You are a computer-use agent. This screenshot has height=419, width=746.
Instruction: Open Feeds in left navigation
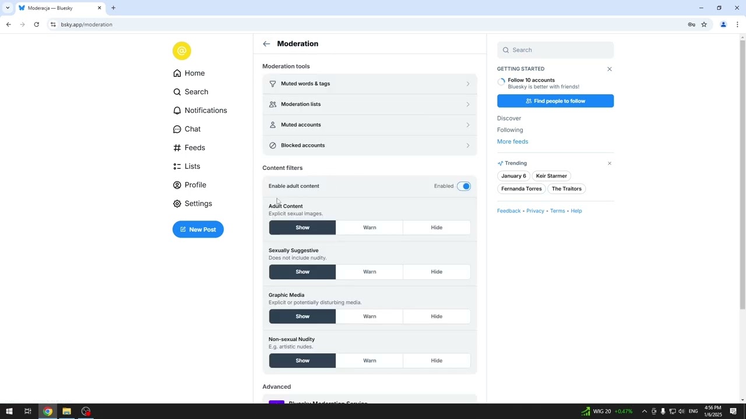(189, 148)
